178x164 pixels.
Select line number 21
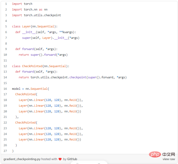pyautogui.click(x=5, y=117)
